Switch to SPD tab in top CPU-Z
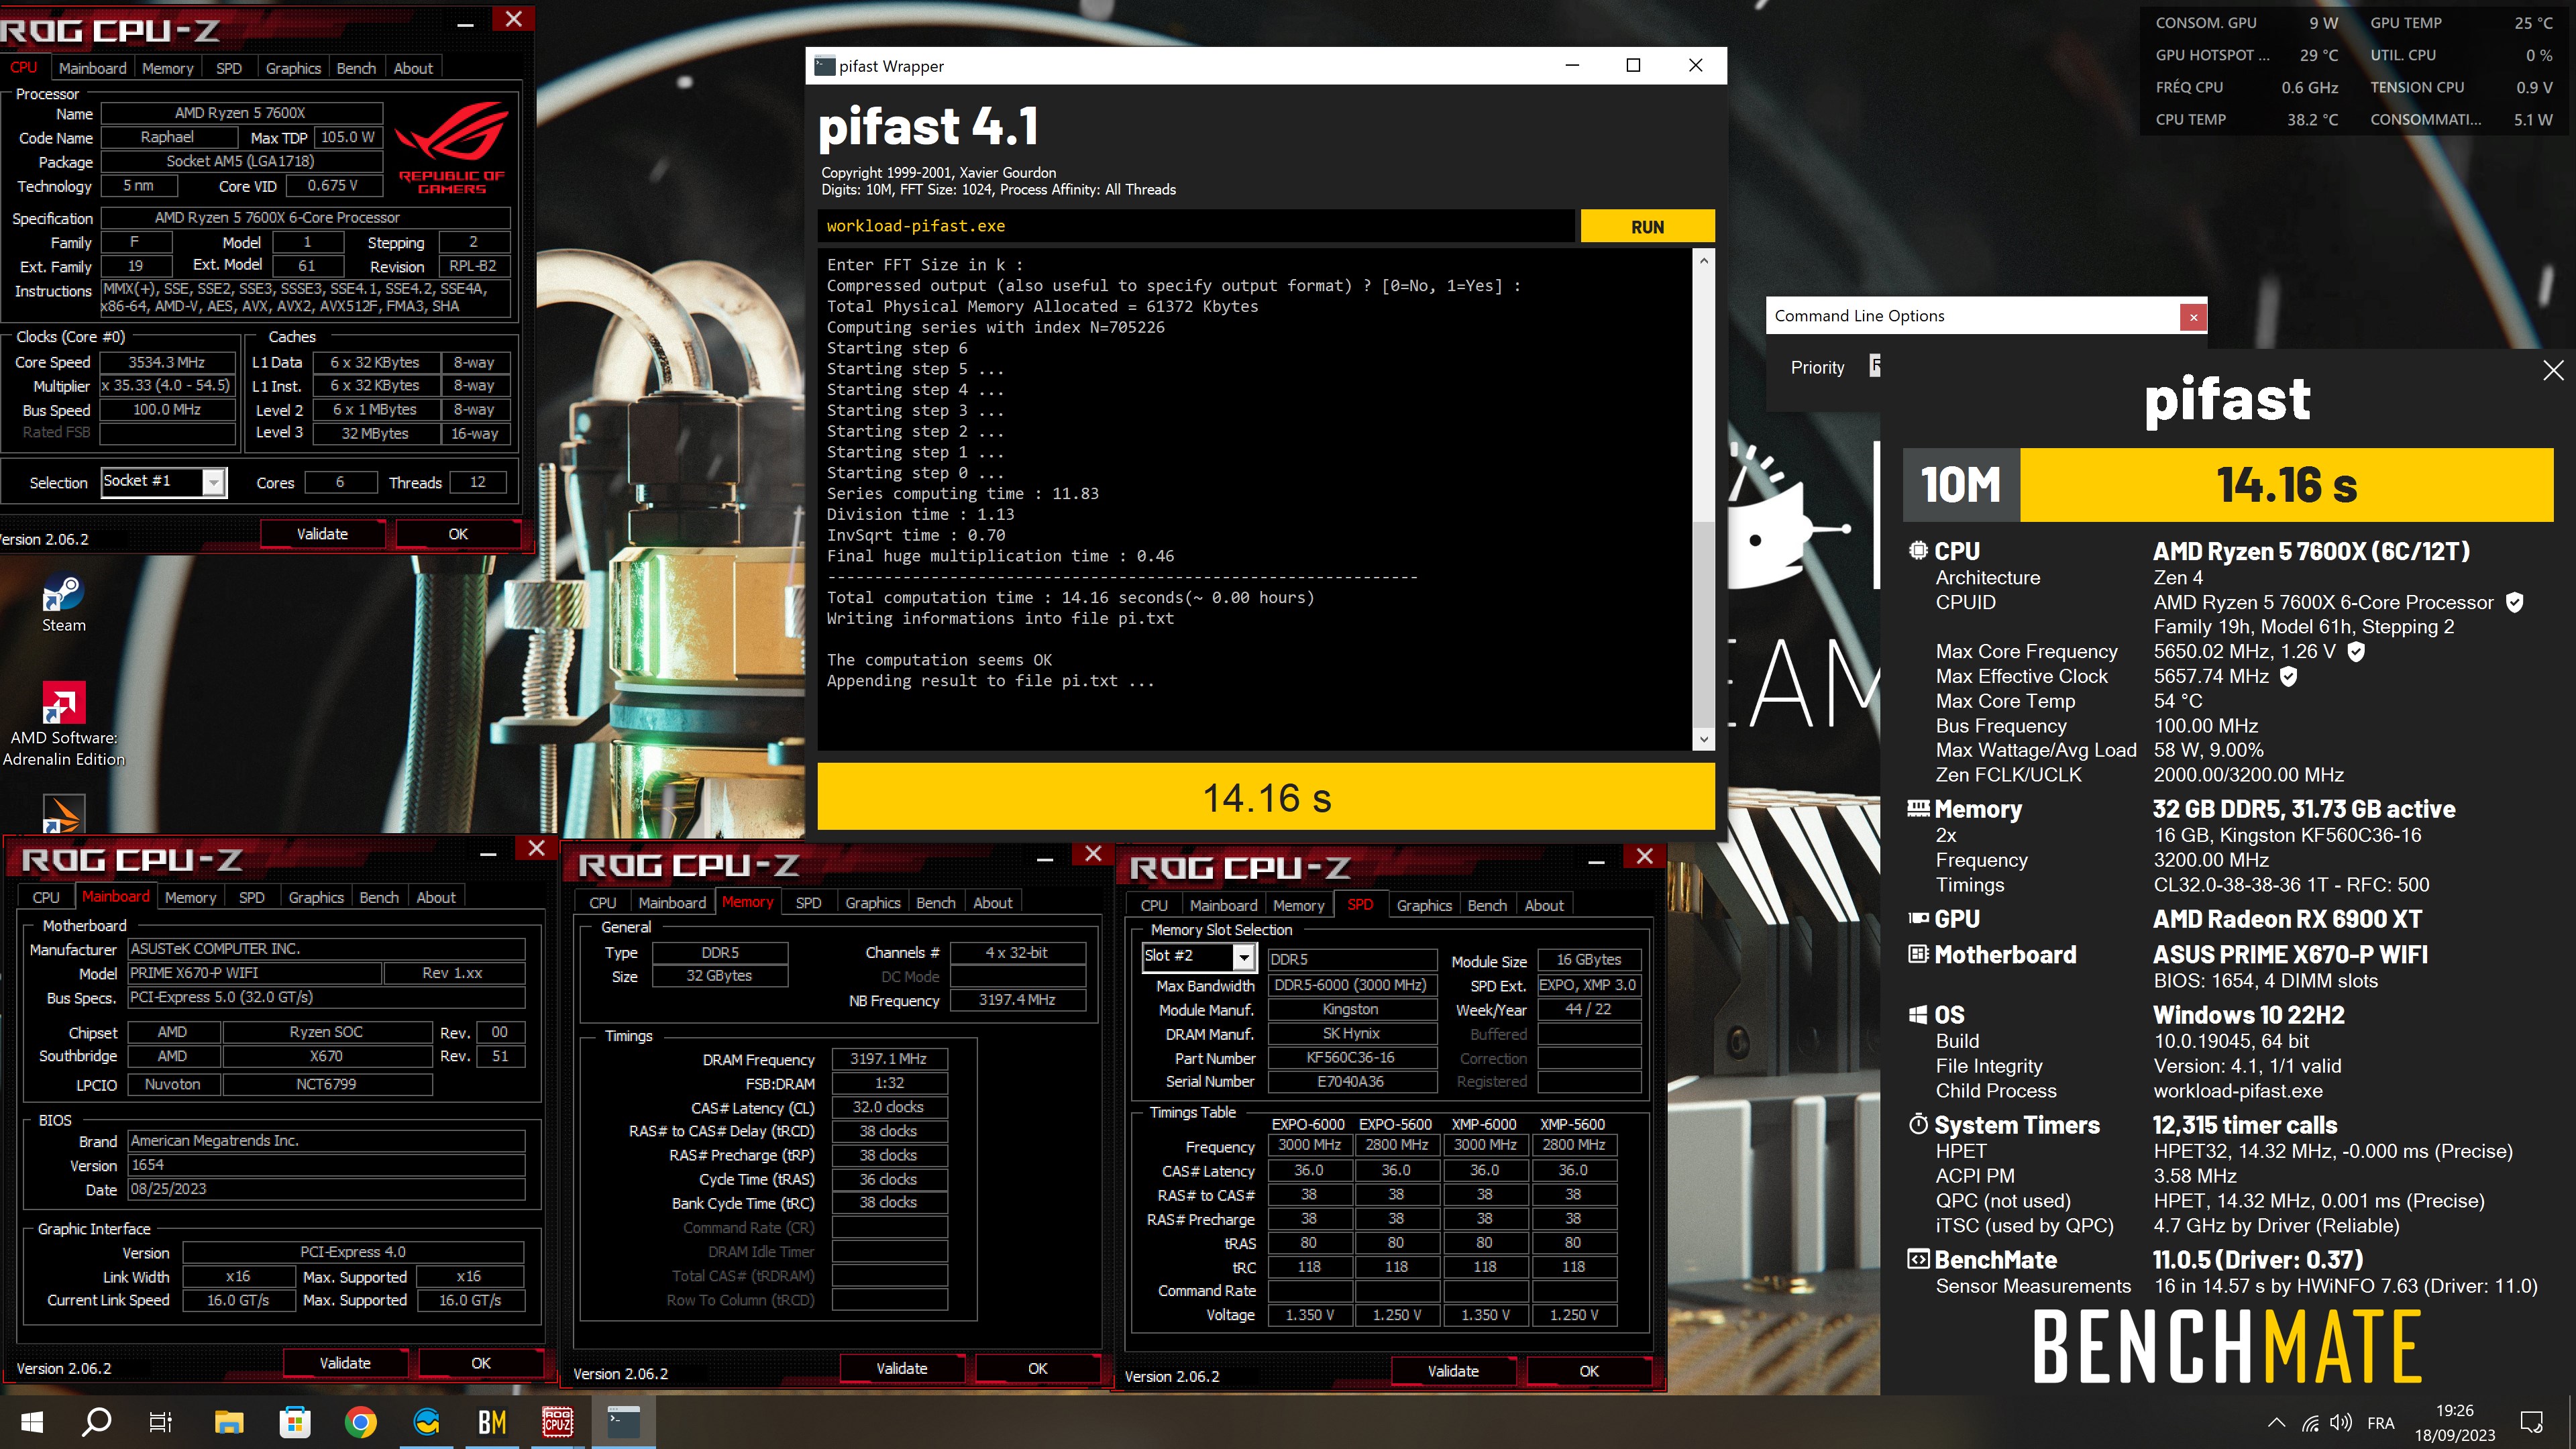 click(x=229, y=68)
